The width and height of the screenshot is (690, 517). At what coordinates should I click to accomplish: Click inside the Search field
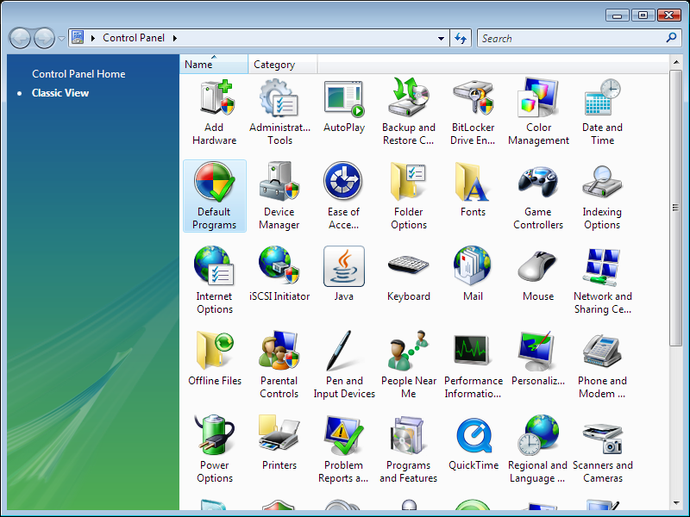569,38
